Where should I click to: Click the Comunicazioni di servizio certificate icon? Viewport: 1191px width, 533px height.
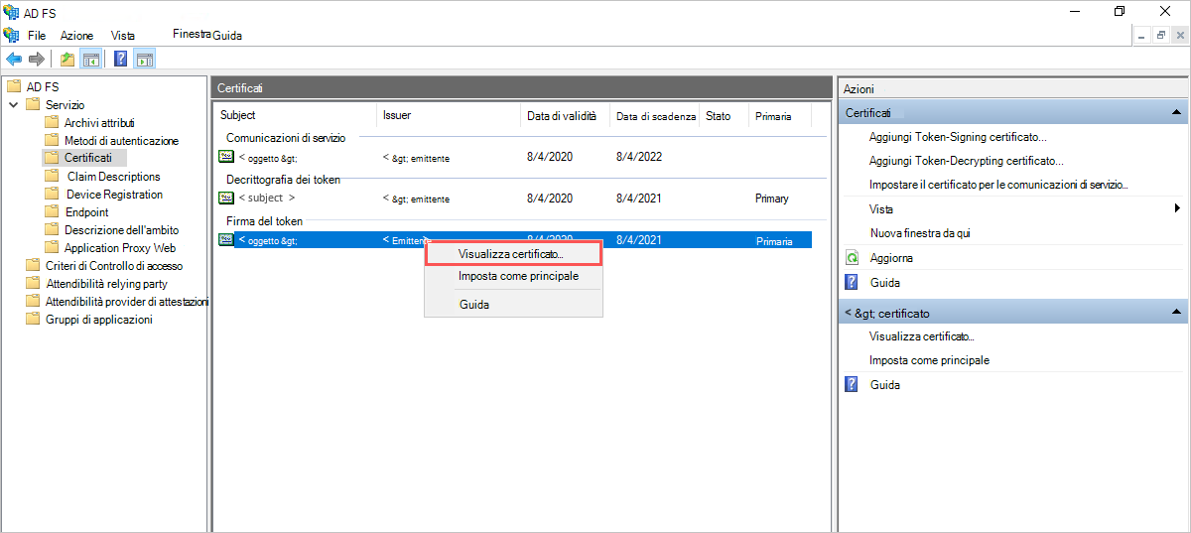point(226,157)
